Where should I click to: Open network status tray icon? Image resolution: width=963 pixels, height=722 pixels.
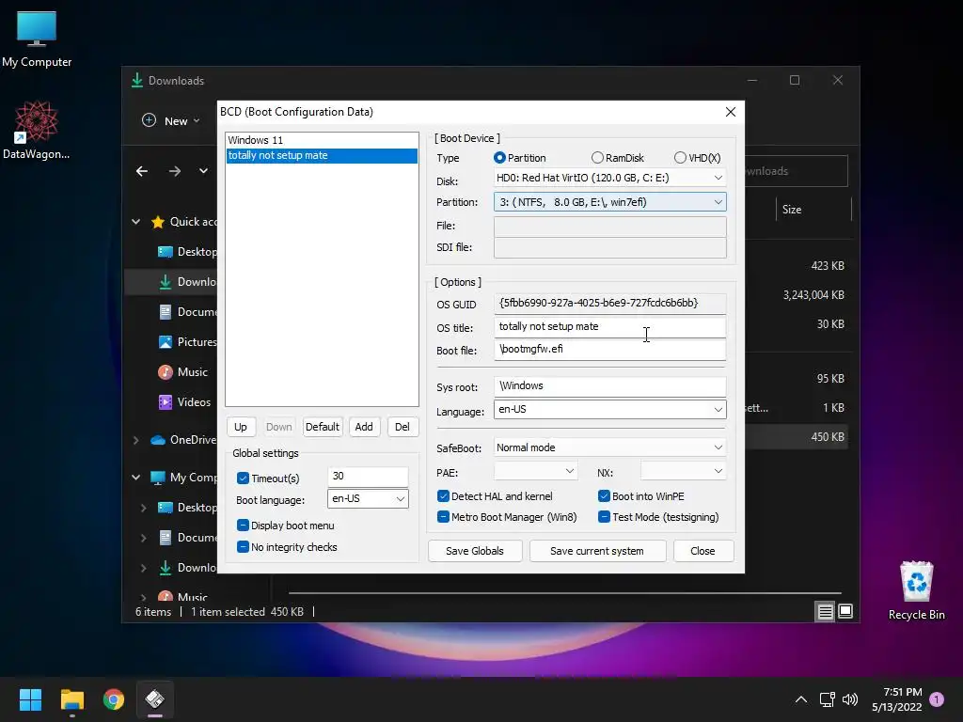[827, 699]
